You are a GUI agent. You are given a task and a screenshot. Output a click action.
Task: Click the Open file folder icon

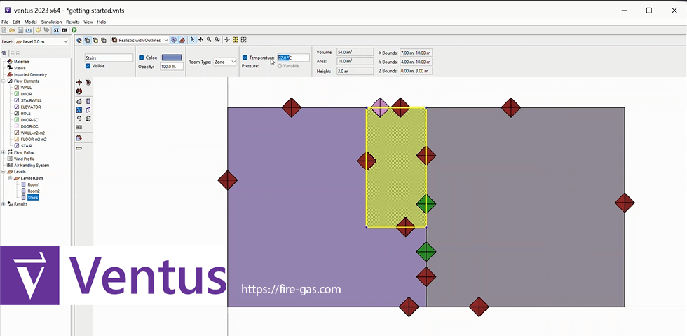pyautogui.click(x=12, y=30)
